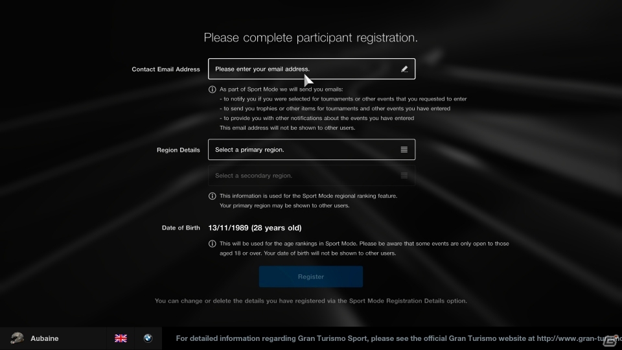Open the primary region dropdown
Viewport: 622px width, 350px height.
[312, 150]
